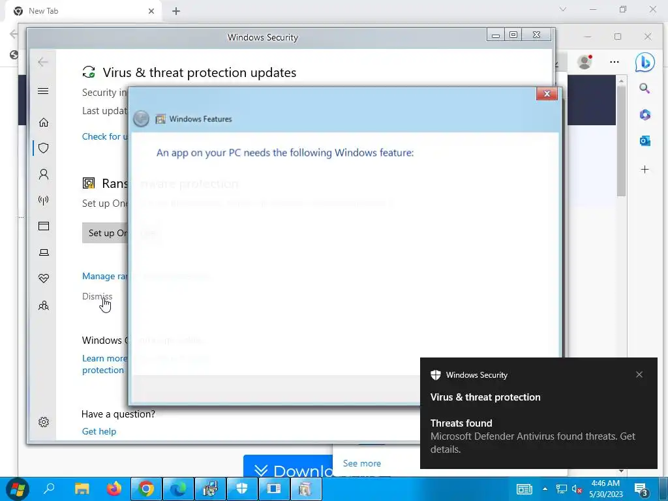
Task: Open Family options icon in sidebar
Action: pos(44,305)
